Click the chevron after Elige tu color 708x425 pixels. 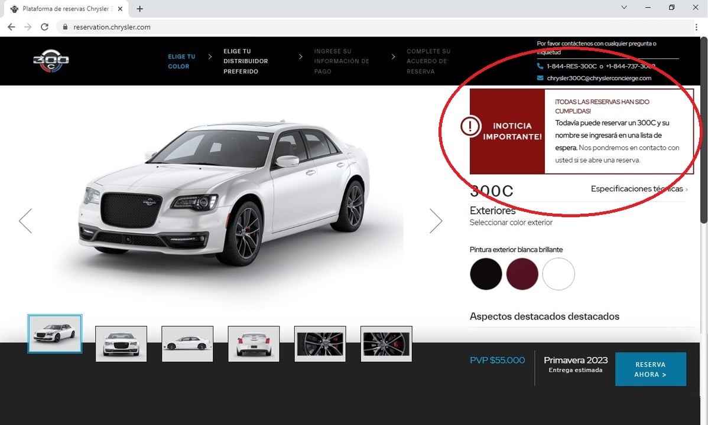(x=210, y=57)
